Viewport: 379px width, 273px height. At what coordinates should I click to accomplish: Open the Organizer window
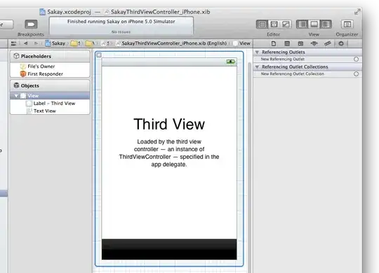point(347,24)
